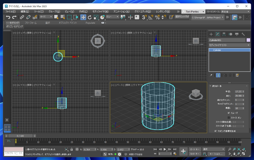Click the Select and Place tool icon
This screenshot has height=160, width=254.
(x=102, y=17)
